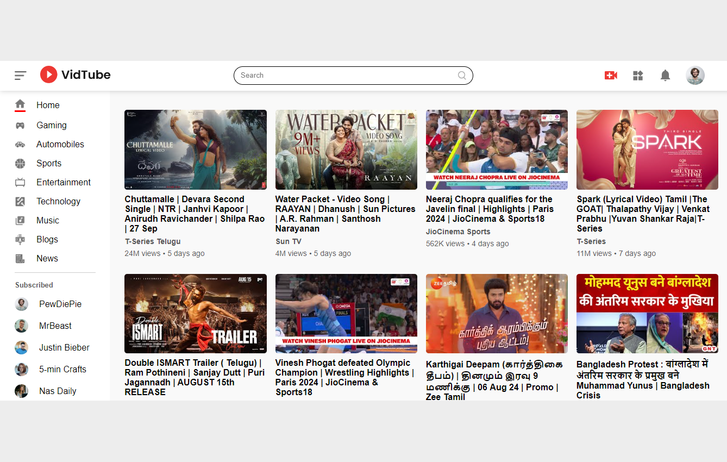This screenshot has width=727, height=462.
Task: Click the VidTube play-button logo
Action: click(x=48, y=74)
